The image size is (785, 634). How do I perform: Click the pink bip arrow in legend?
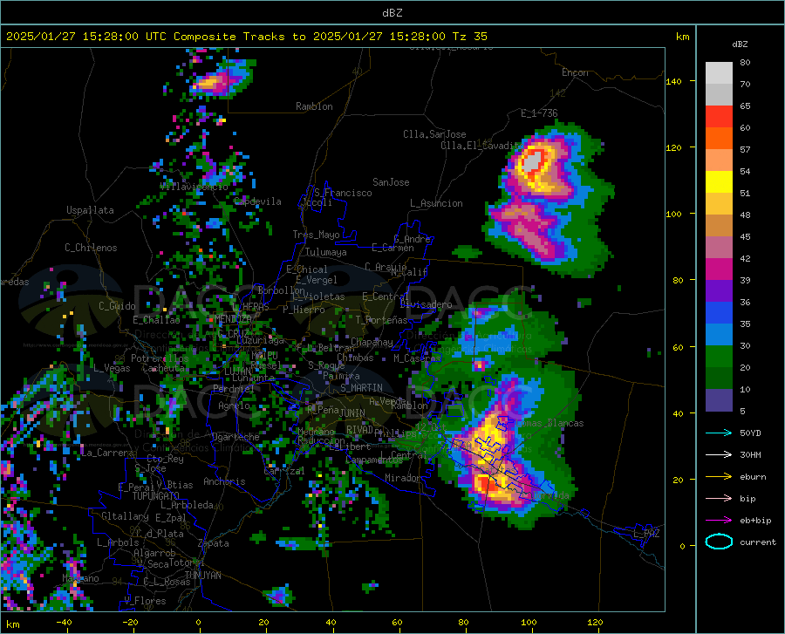(719, 499)
